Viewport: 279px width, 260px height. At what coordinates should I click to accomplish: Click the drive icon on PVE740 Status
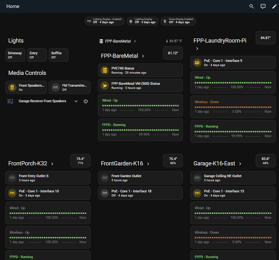(104, 70)
